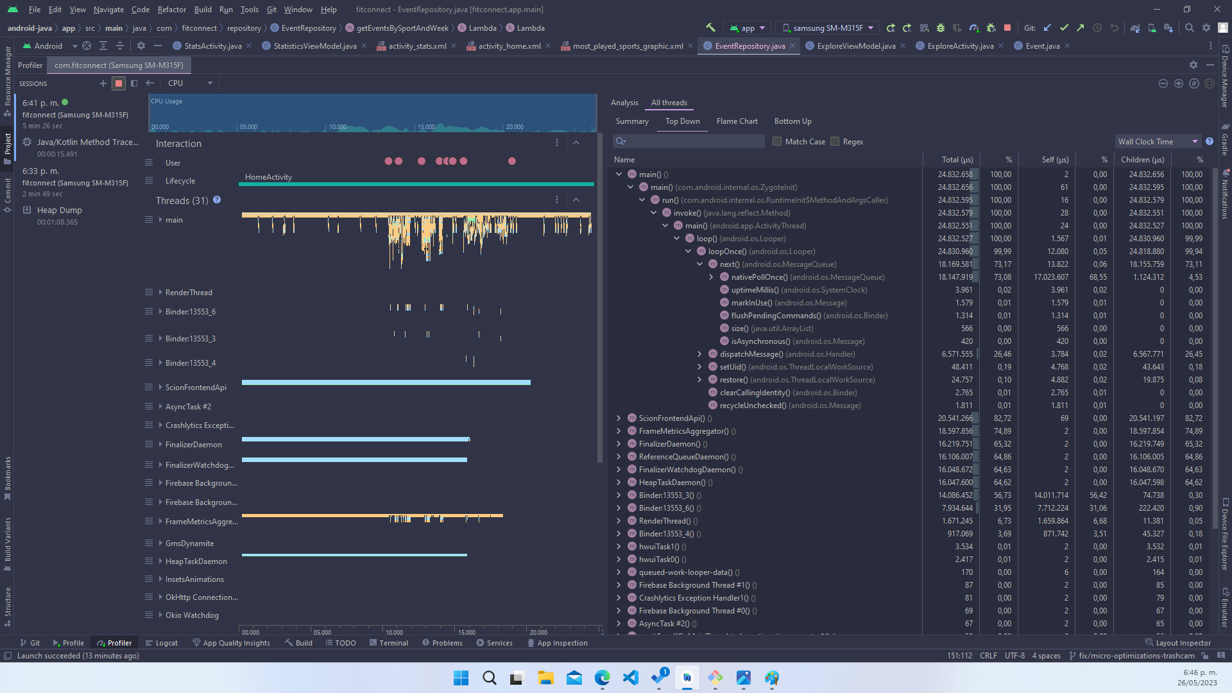
Task: Expand ScionFrontendApi() tree node
Action: (619, 418)
